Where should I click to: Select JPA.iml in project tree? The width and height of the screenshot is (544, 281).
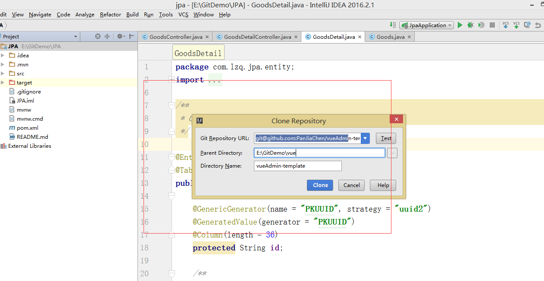[x=25, y=100]
